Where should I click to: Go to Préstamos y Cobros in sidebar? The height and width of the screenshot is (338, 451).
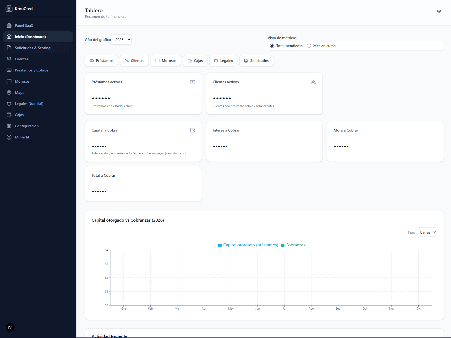(31, 70)
